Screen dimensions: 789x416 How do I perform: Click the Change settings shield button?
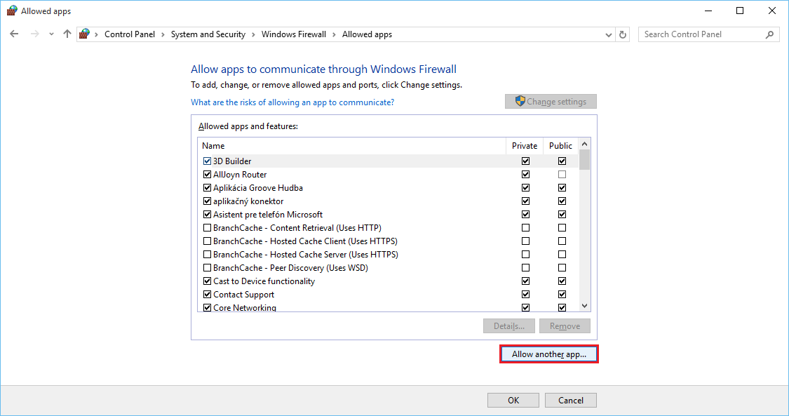coord(551,102)
